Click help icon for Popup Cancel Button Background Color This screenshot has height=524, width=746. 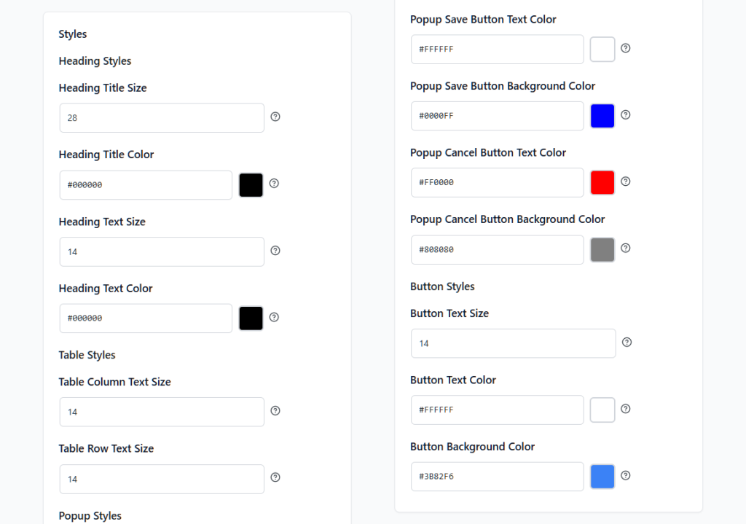pyautogui.click(x=625, y=249)
